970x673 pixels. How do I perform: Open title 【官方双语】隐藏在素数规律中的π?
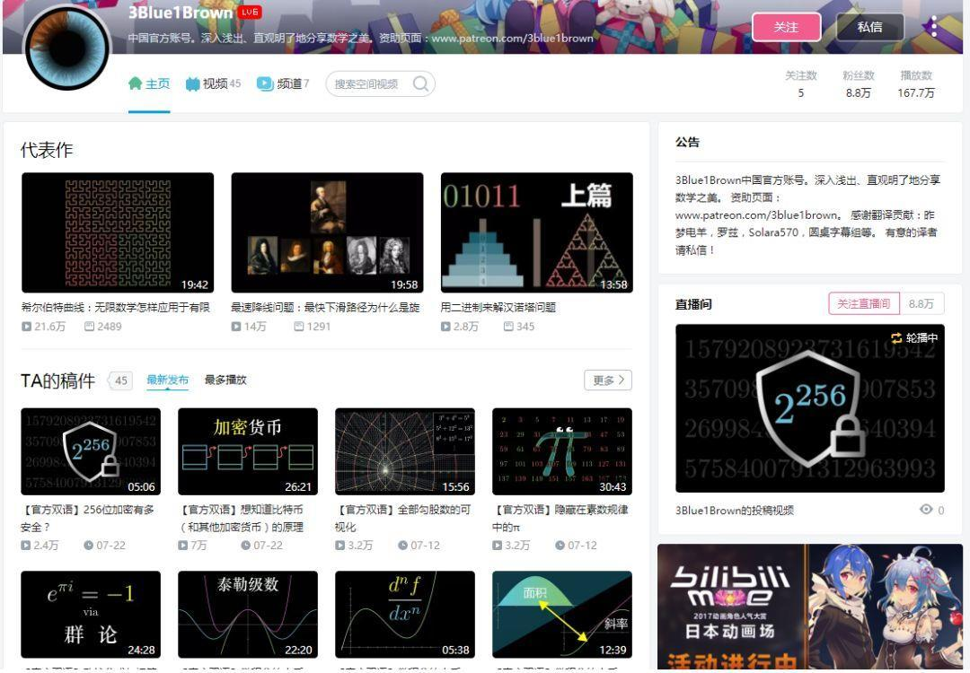[x=560, y=518]
